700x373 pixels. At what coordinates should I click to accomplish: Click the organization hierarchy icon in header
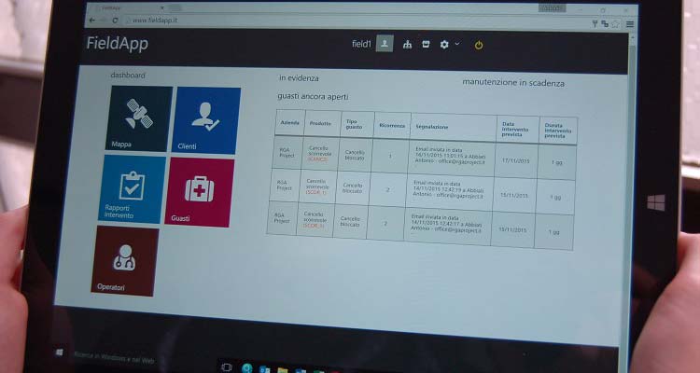pyautogui.click(x=407, y=45)
